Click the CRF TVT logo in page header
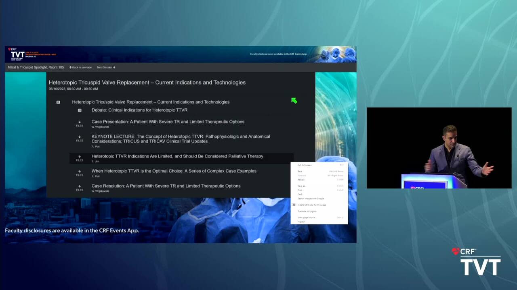Viewport: 517px width, 290px height. coord(17,54)
